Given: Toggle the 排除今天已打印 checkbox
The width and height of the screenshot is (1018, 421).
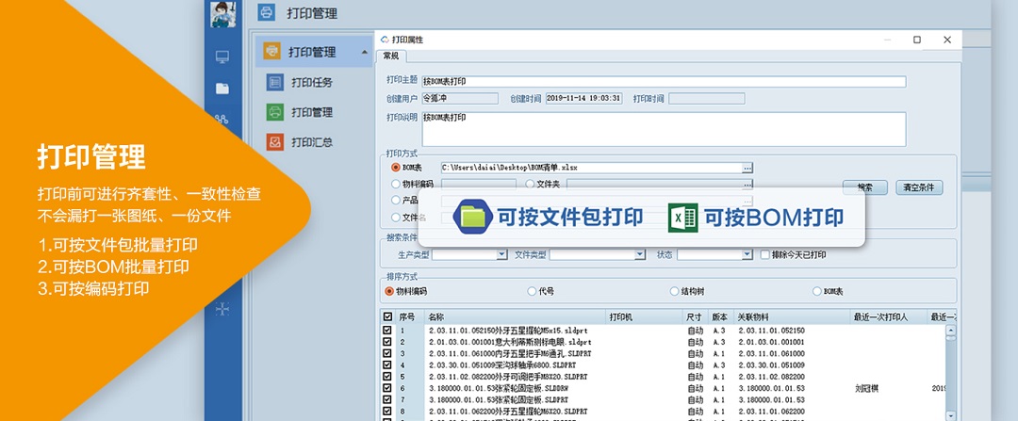Looking at the screenshot, I should 764,255.
